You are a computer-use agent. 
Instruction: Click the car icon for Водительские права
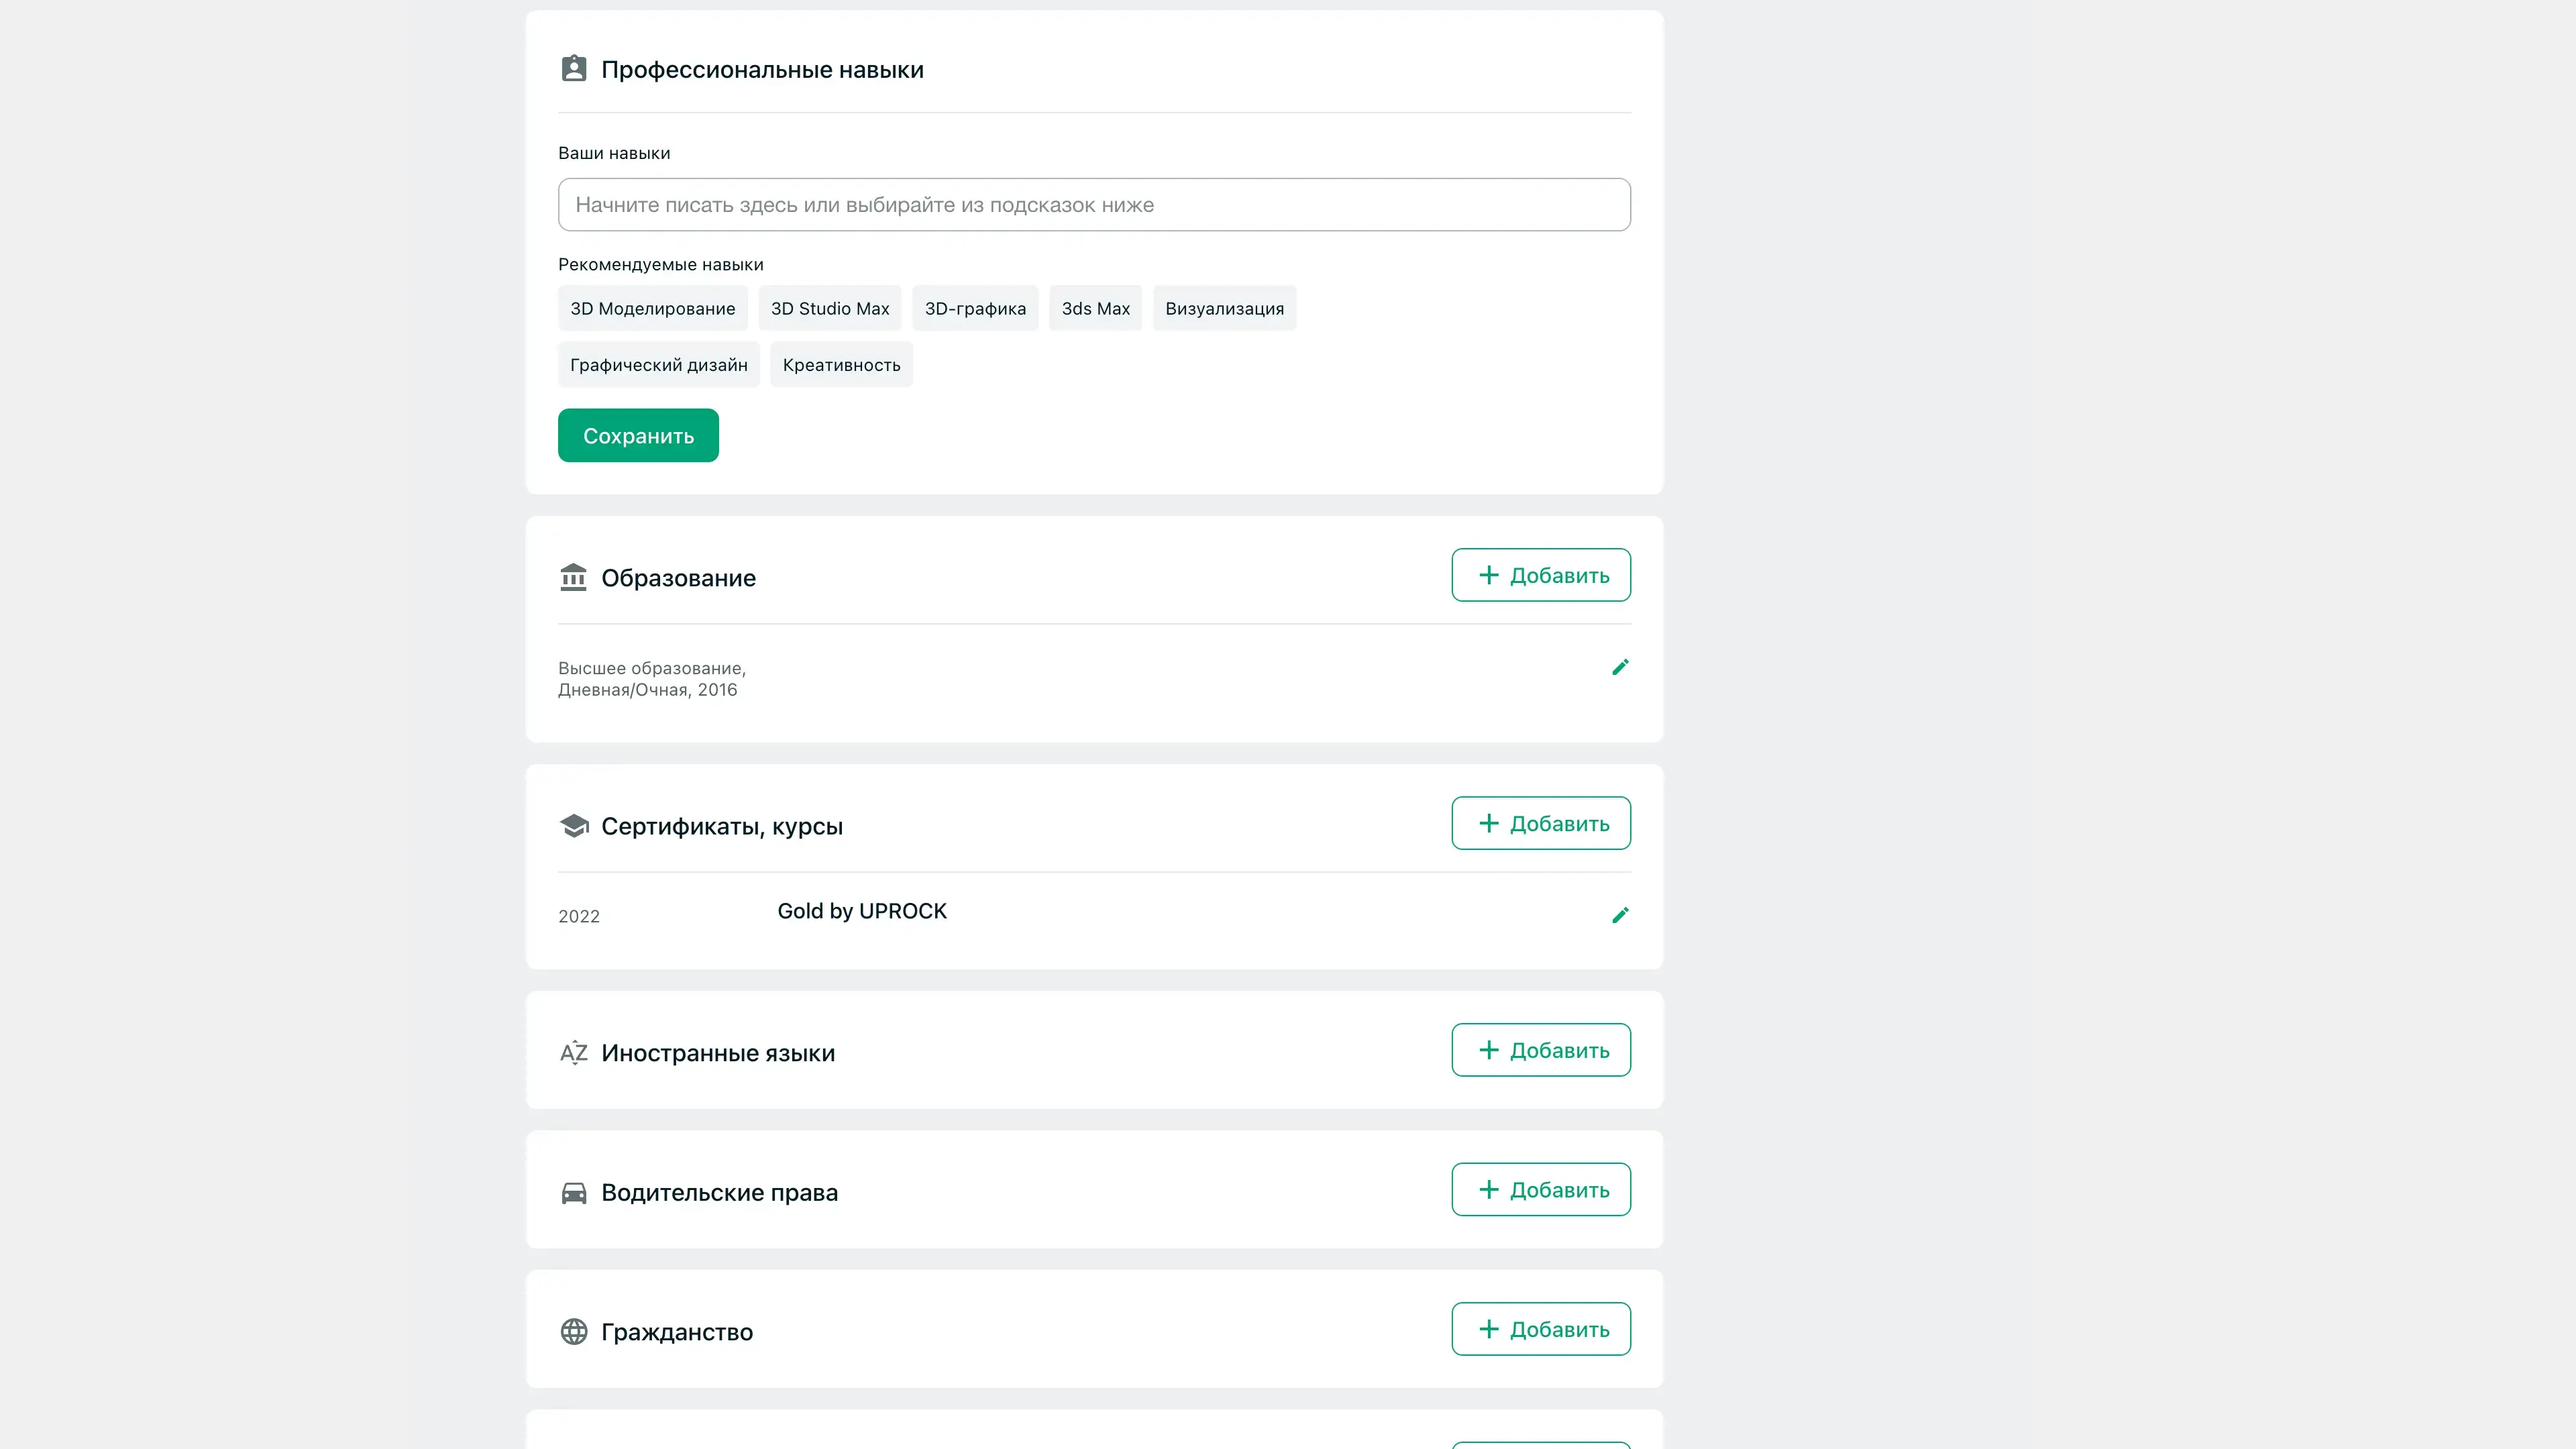[574, 1192]
